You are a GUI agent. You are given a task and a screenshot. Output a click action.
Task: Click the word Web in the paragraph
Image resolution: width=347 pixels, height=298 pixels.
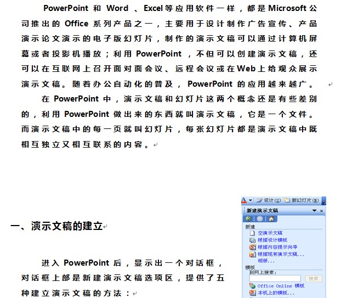pos(246,69)
